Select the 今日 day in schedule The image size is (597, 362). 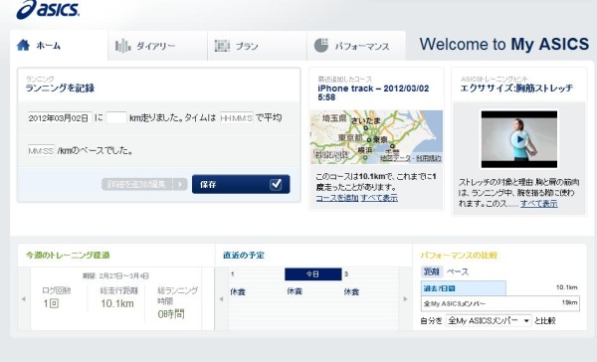313,274
